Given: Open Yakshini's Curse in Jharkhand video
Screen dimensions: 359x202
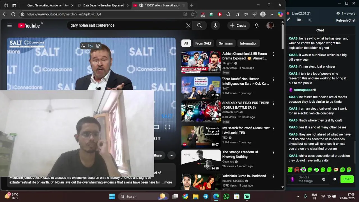Looking at the screenshot, I should (x=244, y=176).
